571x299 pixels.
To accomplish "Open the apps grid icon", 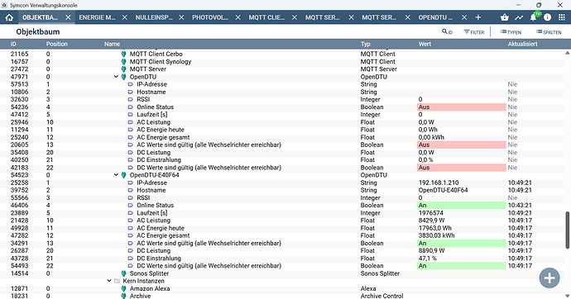I will pyautogui.click(x=562, y=17).
